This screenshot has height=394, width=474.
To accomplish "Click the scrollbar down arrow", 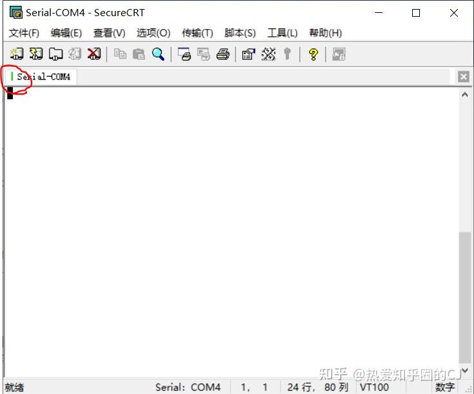I will click(x=464, y=370).
